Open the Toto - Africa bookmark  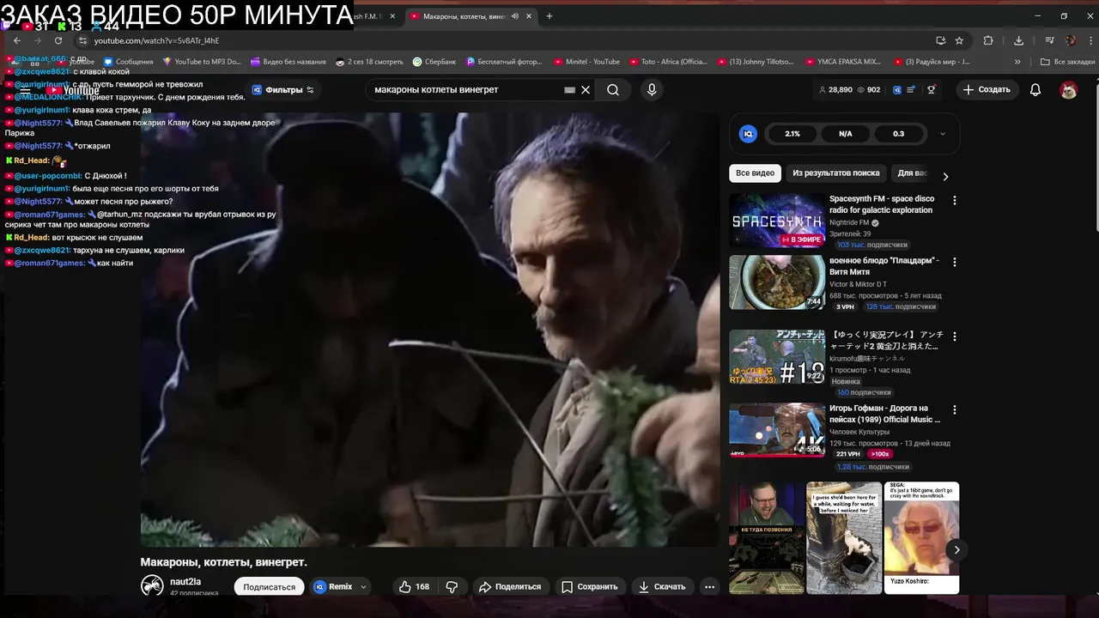pyautogui.click(x=668, y=62)
